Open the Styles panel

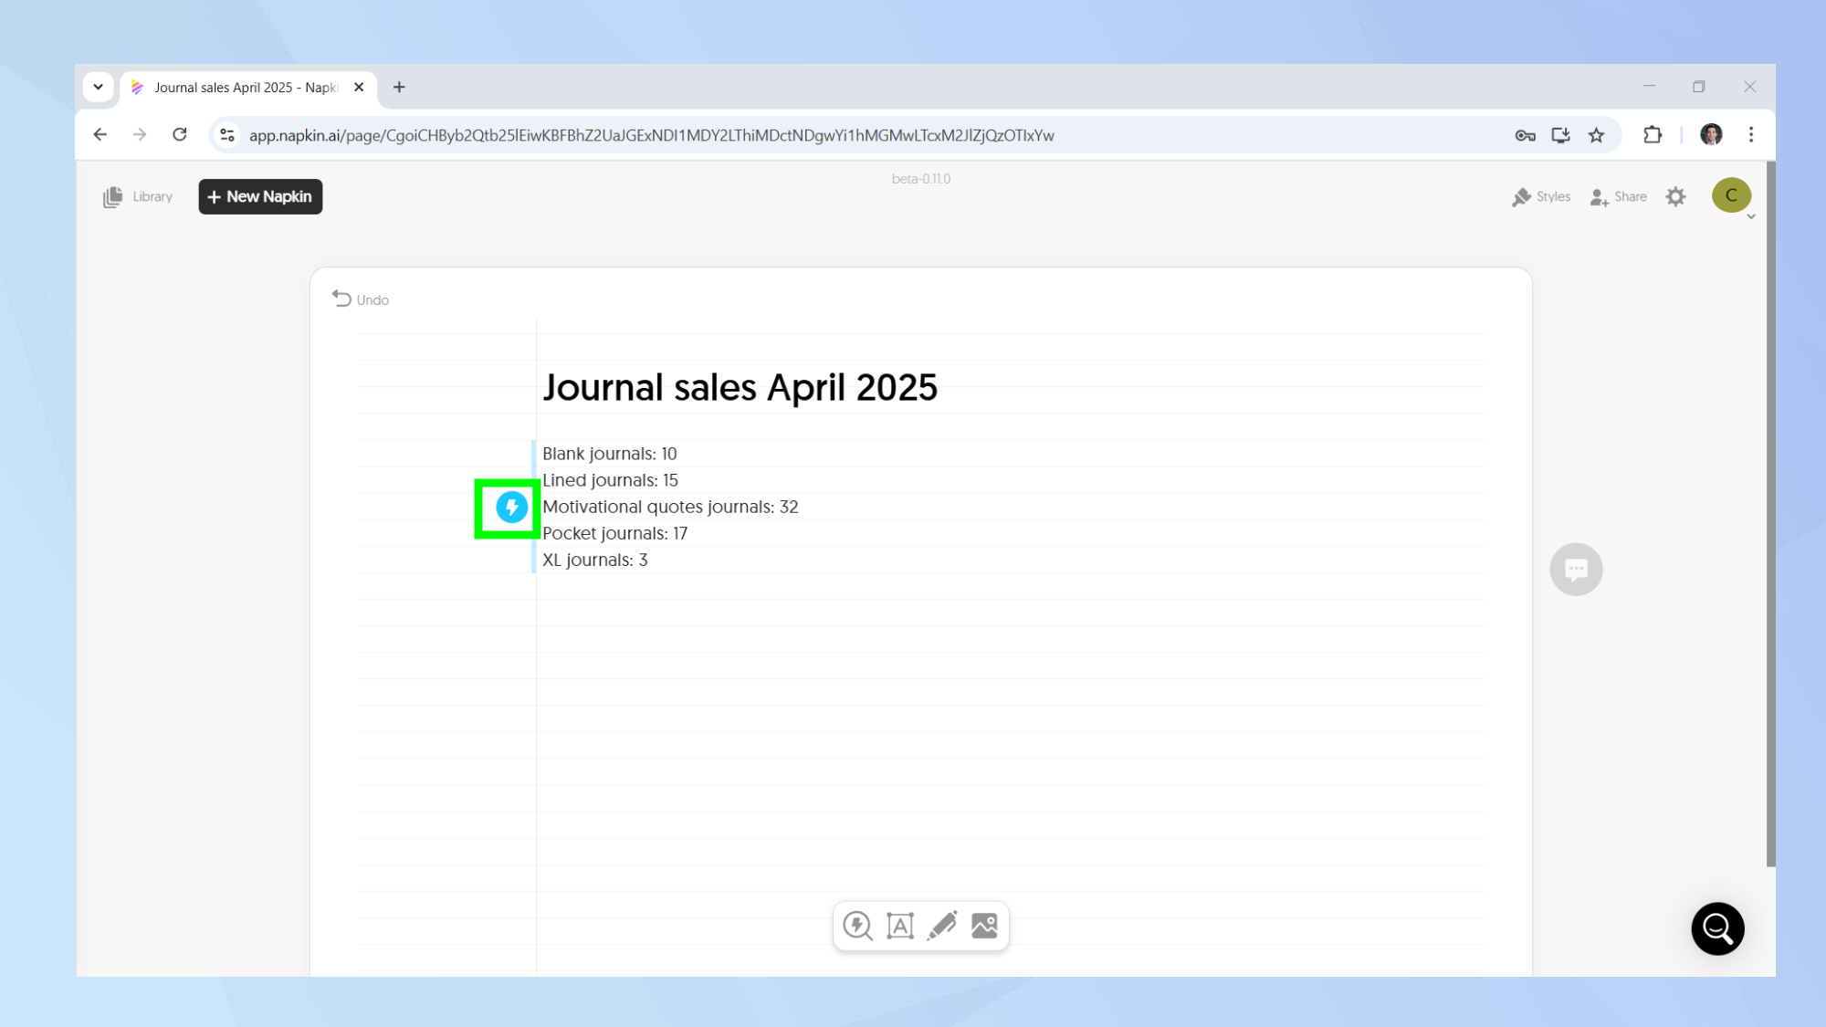coord(1541,196)
